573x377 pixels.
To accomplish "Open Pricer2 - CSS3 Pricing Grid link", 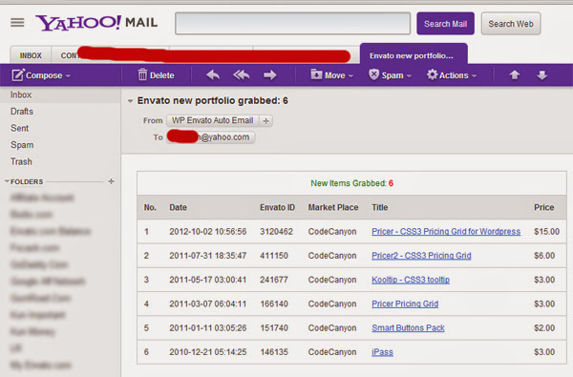I will [421, 256].
